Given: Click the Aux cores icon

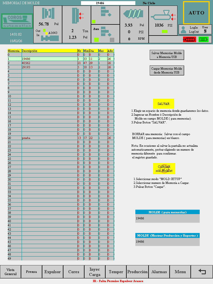Looking at the screenshot, I should pos(105,31).
